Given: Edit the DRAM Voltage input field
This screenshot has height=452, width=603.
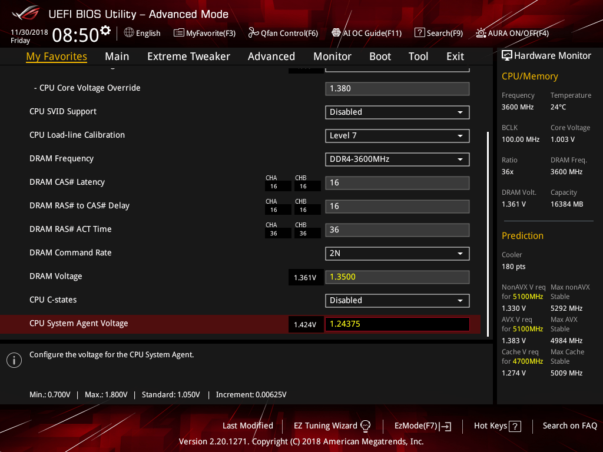Looking at the screenshot, I should 397,277.
